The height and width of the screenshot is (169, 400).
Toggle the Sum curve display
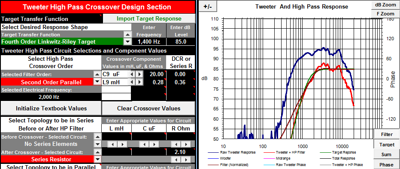tap(387, 154)
